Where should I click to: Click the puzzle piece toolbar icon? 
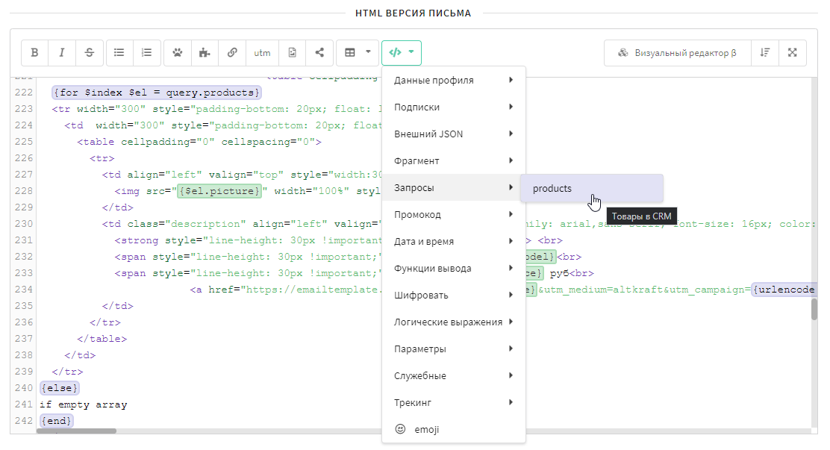pos(205,53)
